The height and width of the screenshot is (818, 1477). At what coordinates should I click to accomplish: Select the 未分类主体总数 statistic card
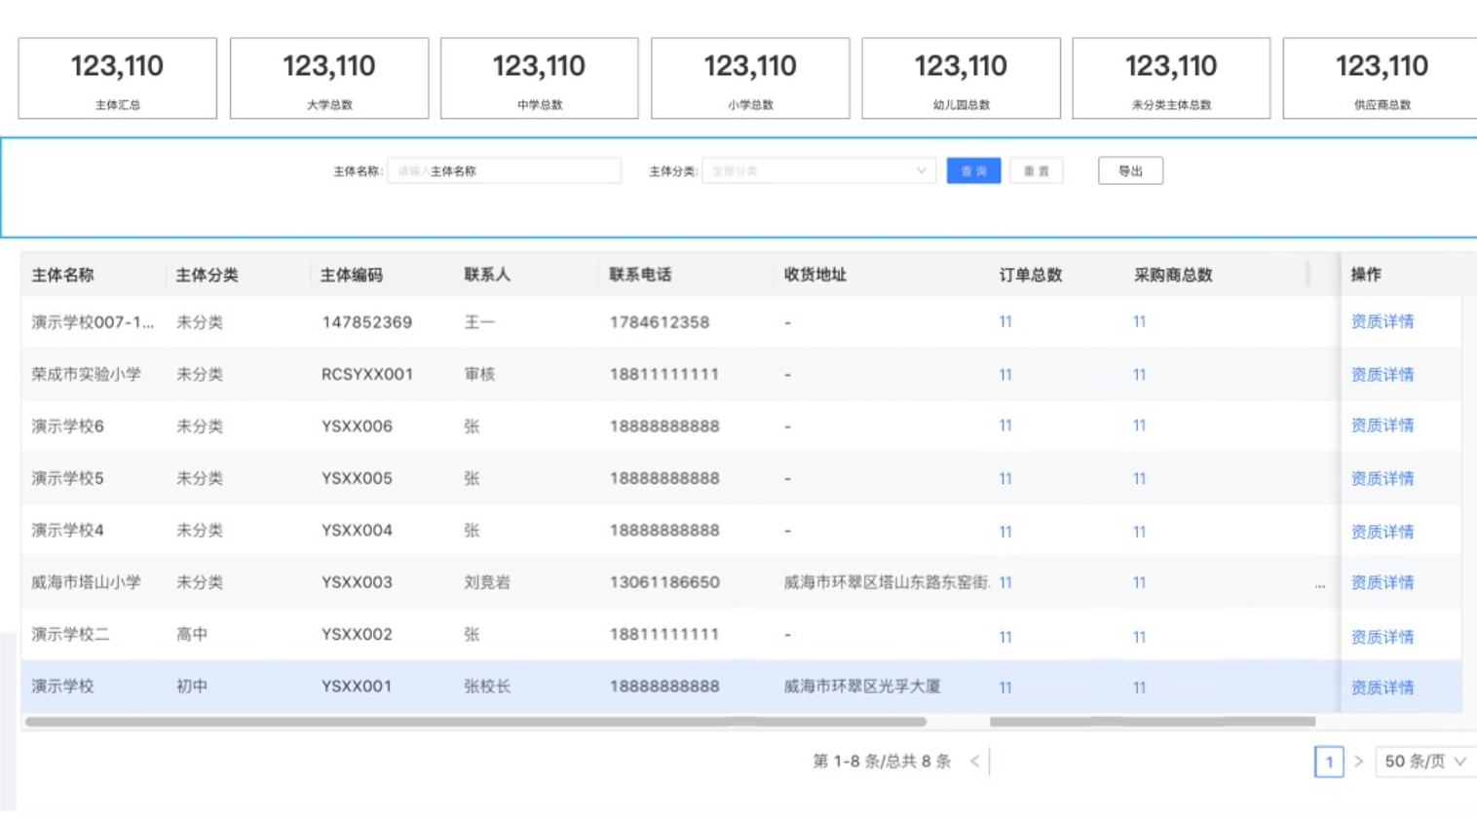1171,78
